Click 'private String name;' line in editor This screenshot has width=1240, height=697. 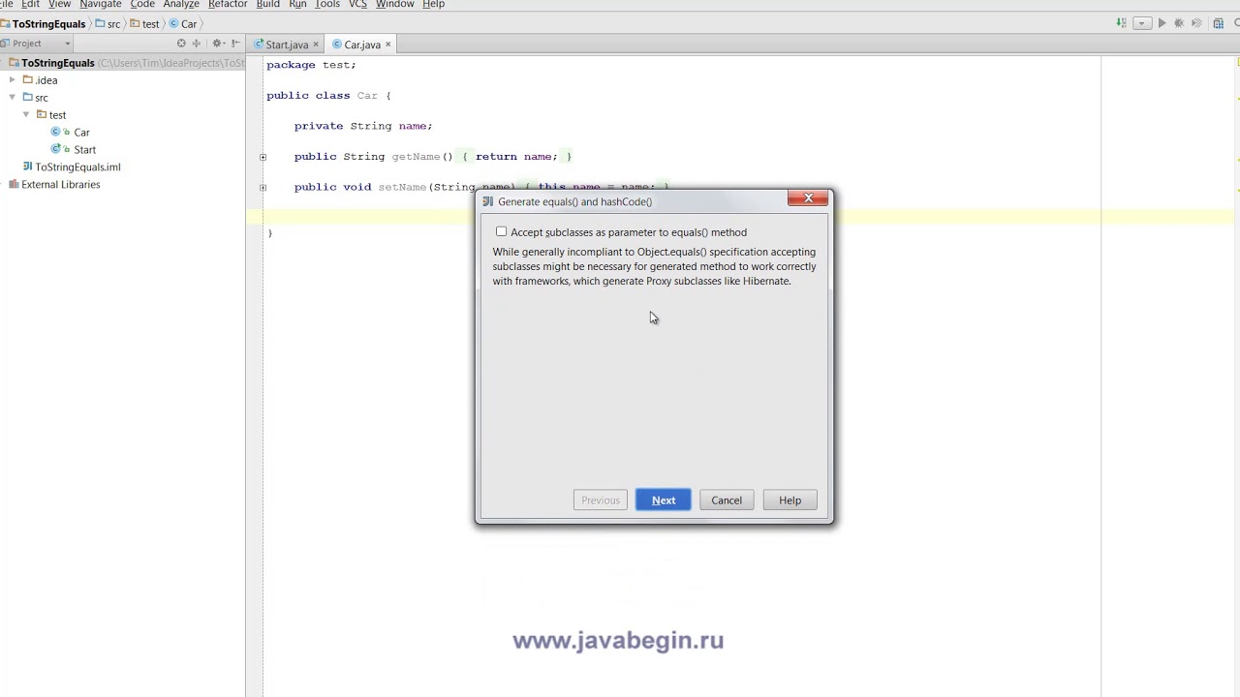click(x=363, y=126)
